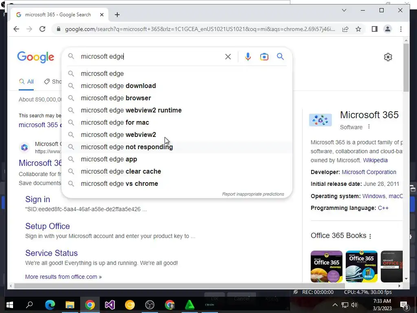Open the Setup Office sitelink

pos(48,226)
